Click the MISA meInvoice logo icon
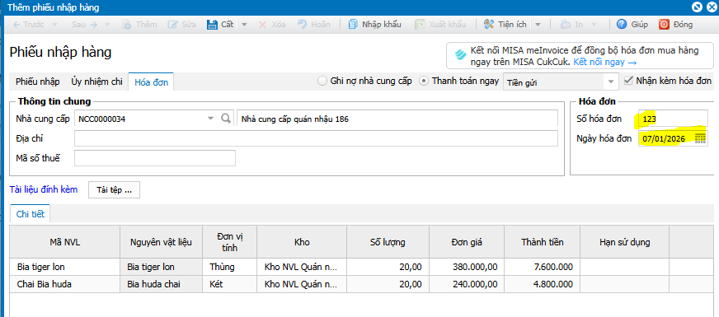Screen dimensions: 719x317 point(460,55)
